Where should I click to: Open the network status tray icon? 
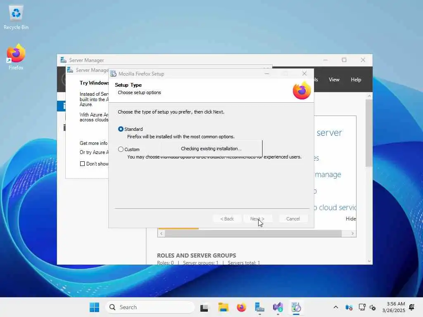click(362, 307)
